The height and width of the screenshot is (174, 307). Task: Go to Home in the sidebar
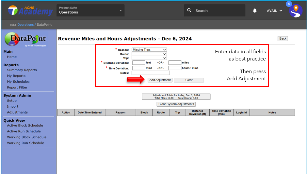click(12, 57)
